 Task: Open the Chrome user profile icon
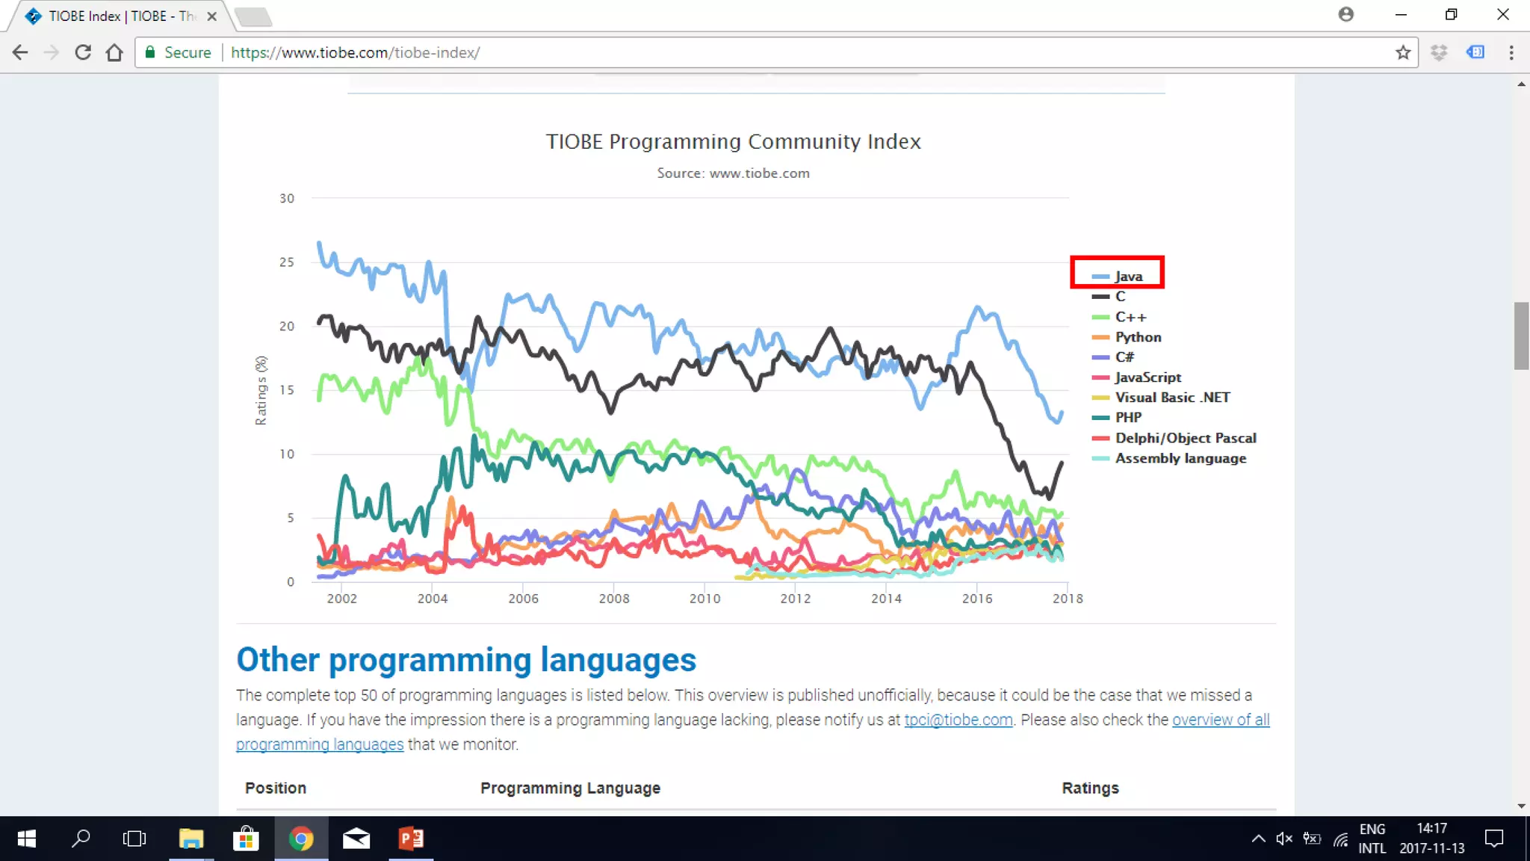pyautogui.click(x=1345, y=14)
